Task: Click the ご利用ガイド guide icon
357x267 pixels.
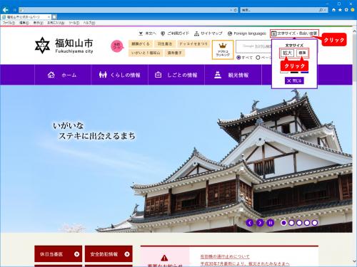Action: (163, 33)
